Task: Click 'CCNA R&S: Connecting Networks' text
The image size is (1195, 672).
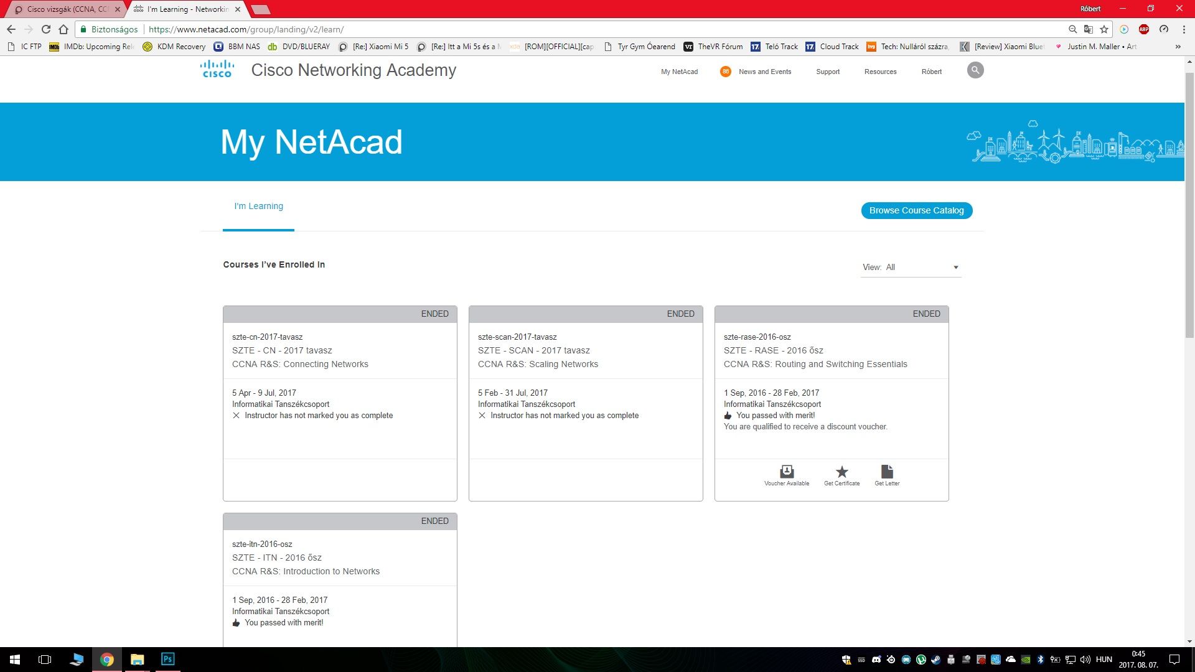Action: tap(300, 364)
